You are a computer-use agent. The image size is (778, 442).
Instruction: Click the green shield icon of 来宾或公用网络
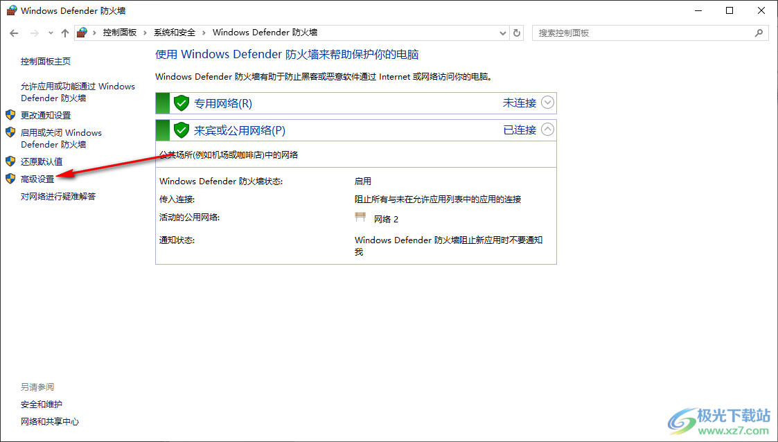click(x=182, y=130)
